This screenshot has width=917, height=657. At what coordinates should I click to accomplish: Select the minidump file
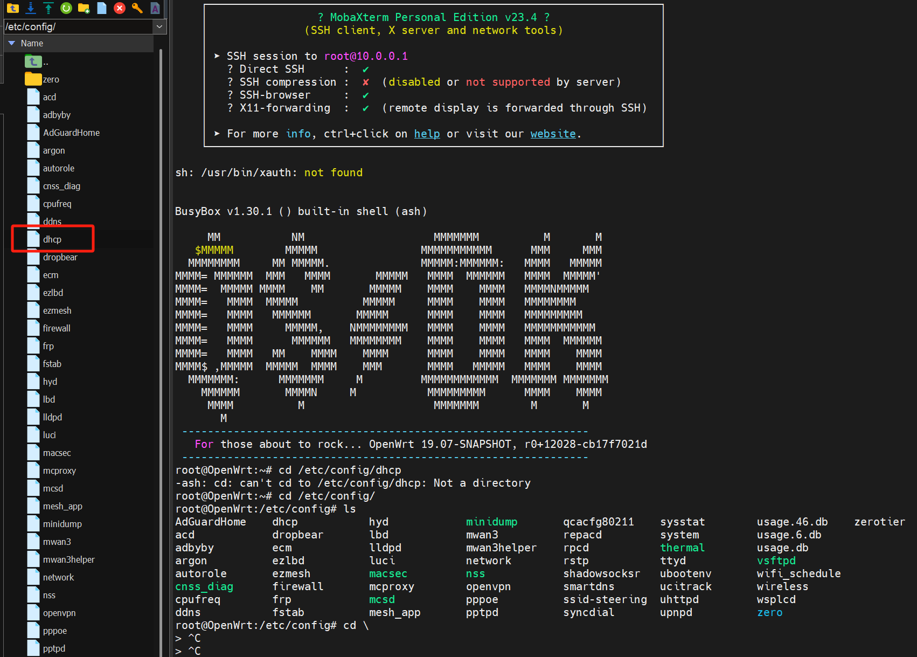55,524
